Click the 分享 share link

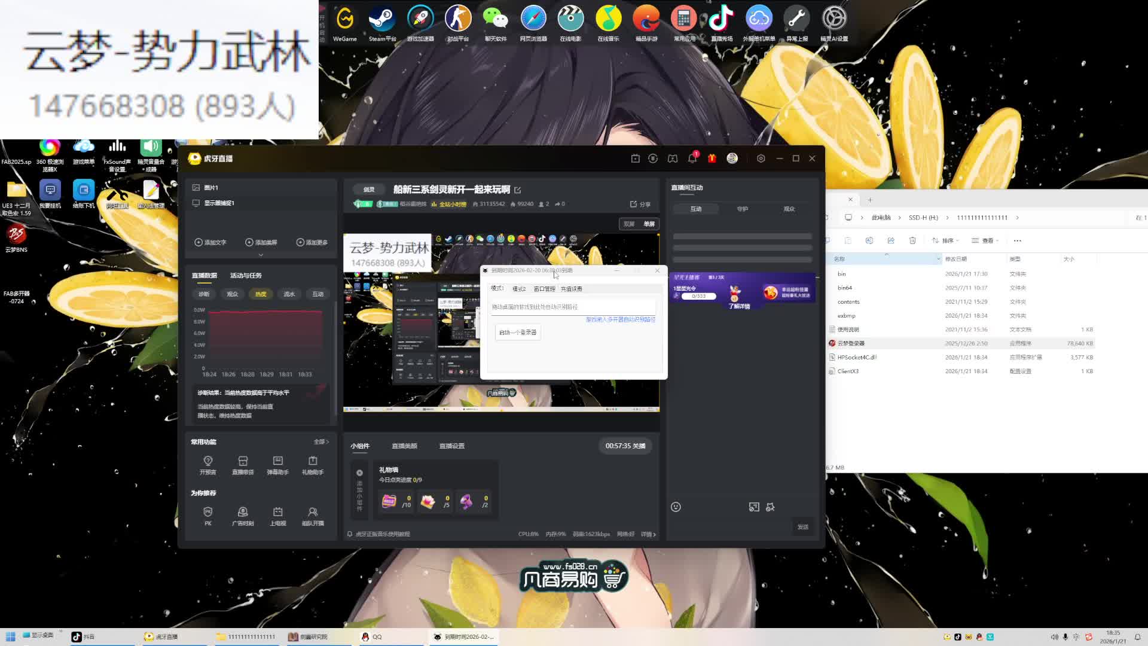640,205
